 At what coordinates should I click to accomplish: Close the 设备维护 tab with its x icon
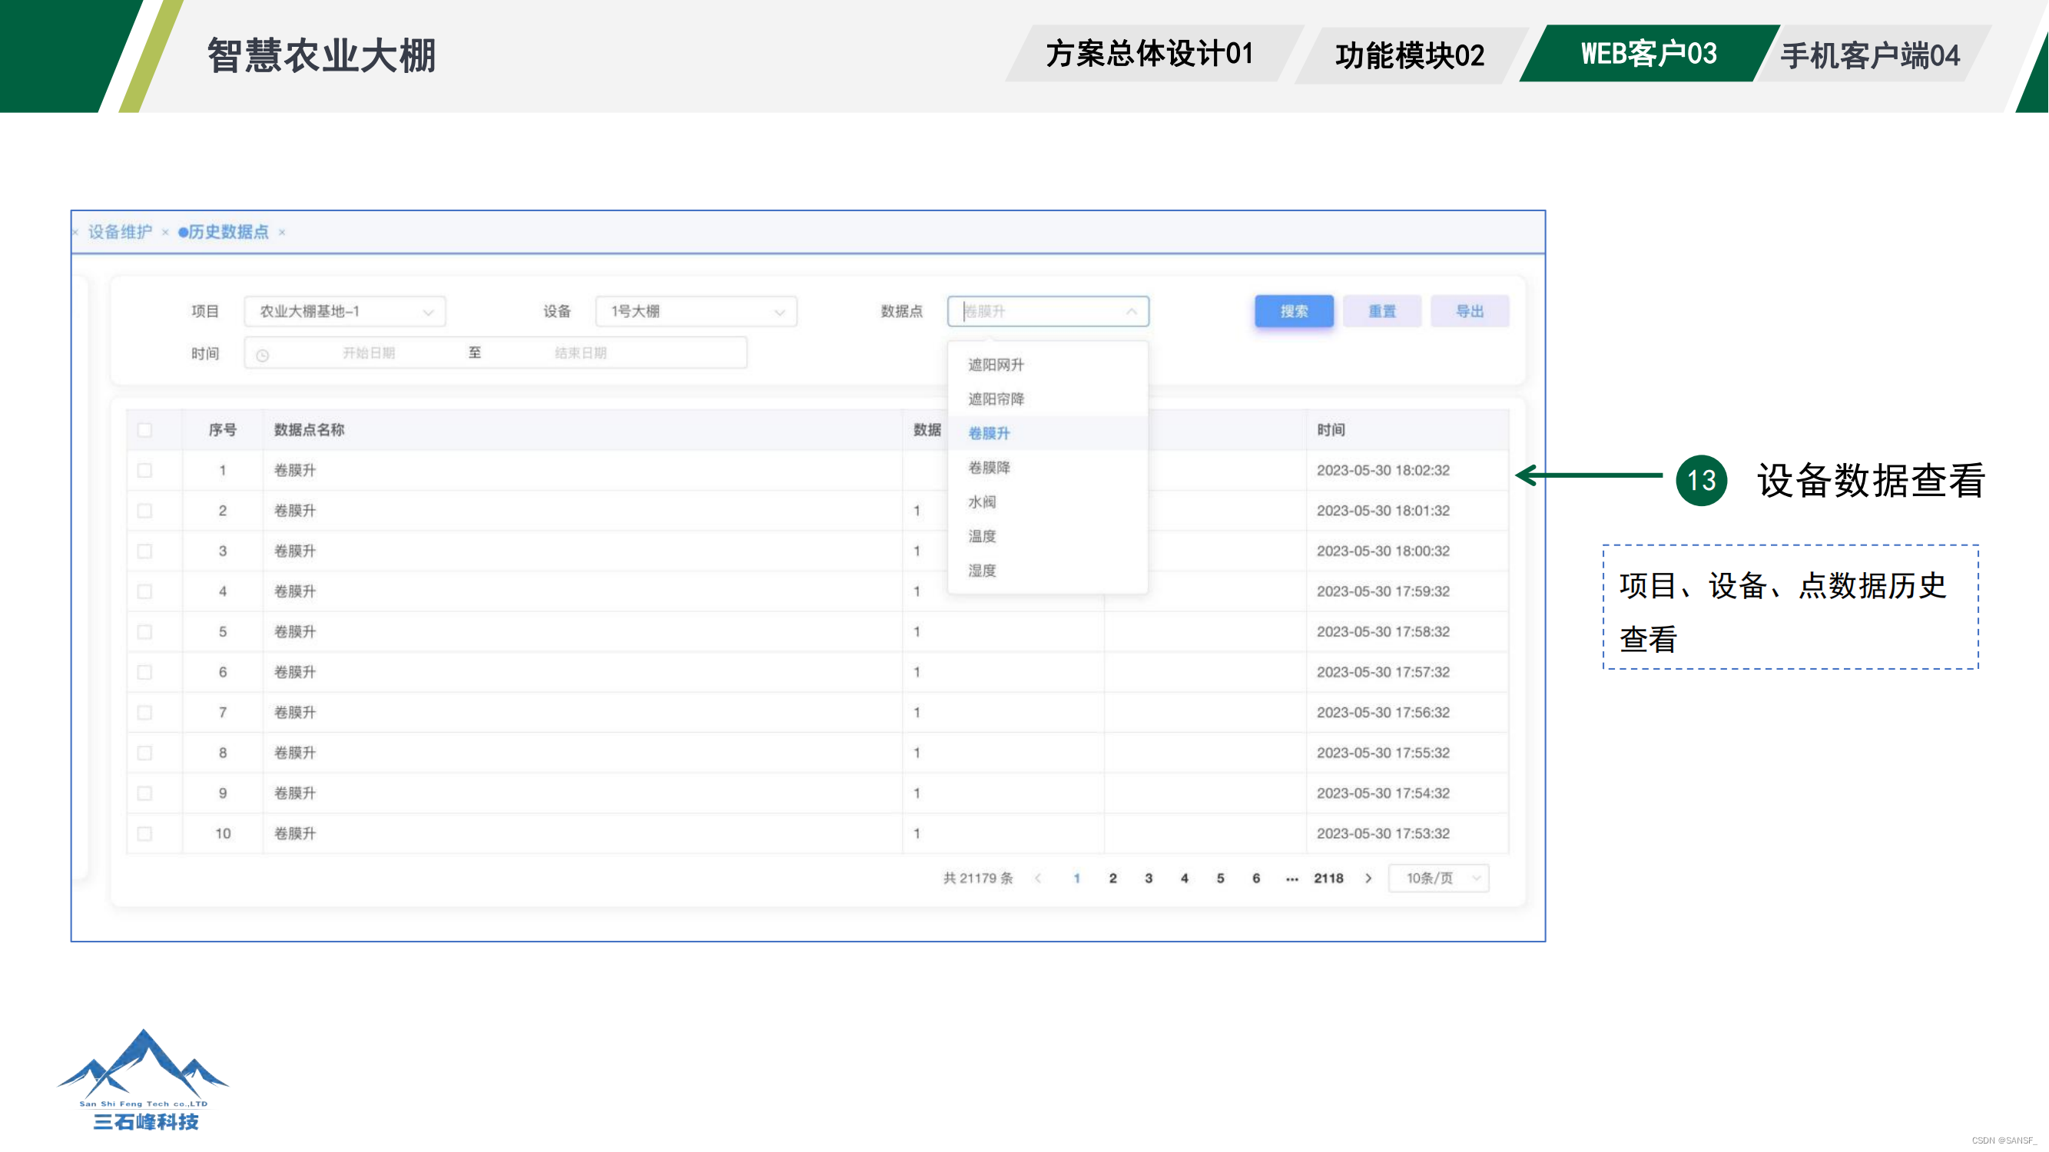tap(164, 232)
